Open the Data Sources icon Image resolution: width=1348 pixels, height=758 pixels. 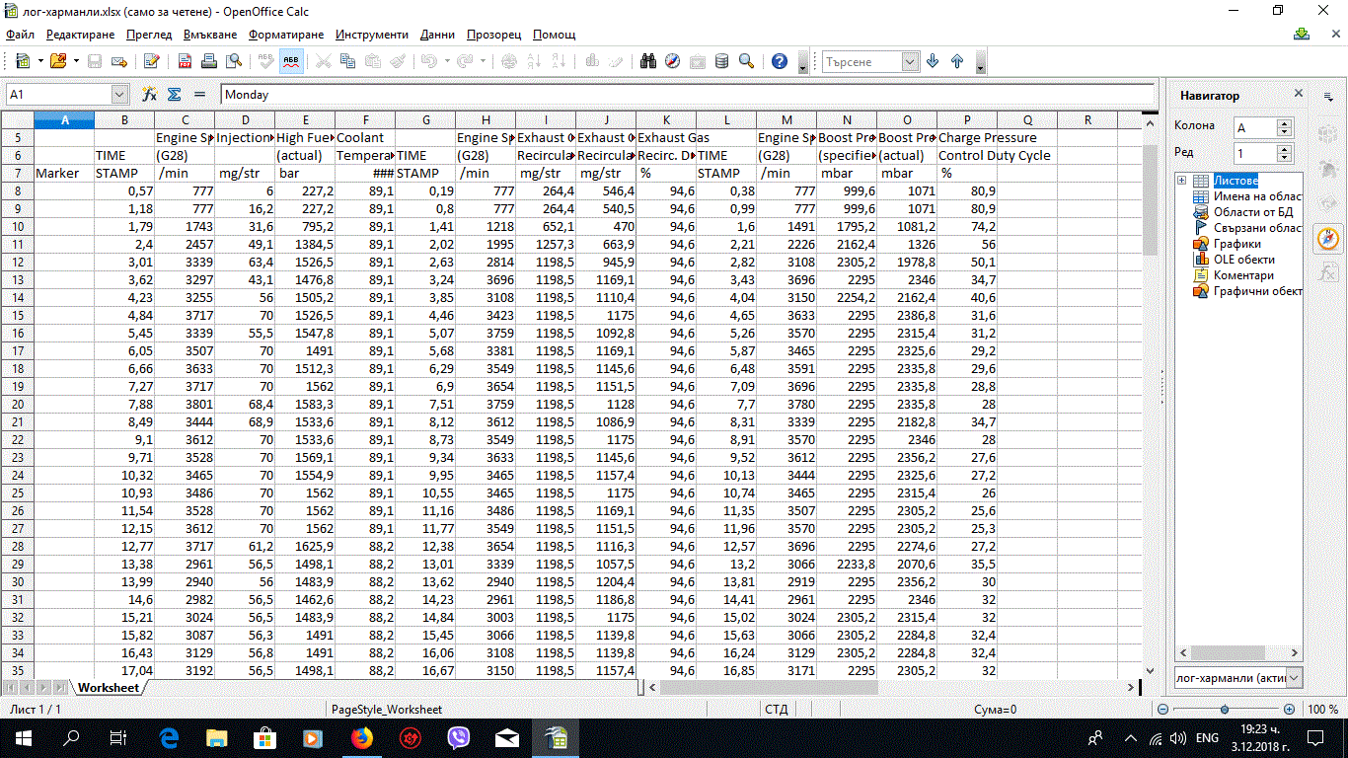(721, 61)
